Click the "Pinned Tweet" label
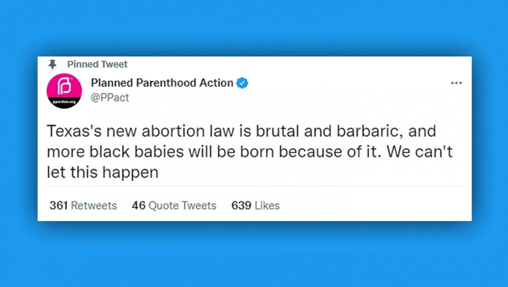Screen dimensions: 508x287 tap(97, 64)
